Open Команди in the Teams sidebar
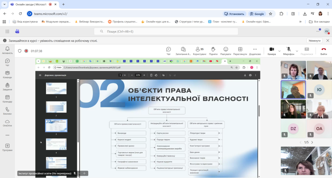This screenshot has width=332, height=178. pos(7,75)
